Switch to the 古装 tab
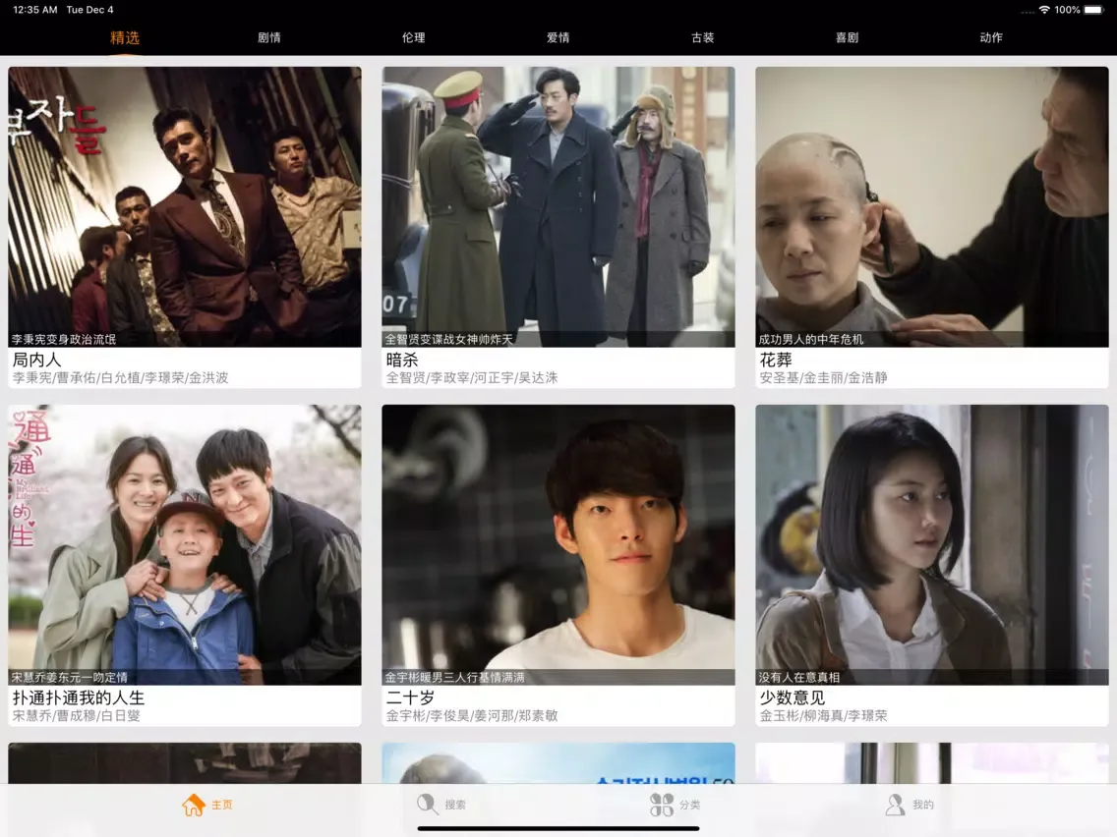Image resolution: width=1117 pixels, height=837 pixels. (x=702, y=37)
